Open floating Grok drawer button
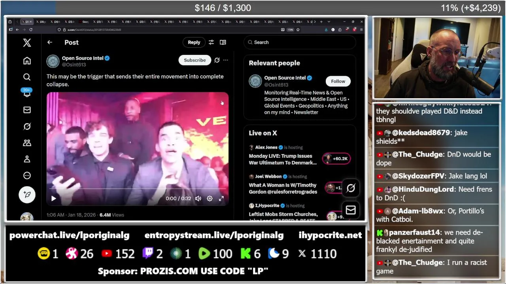 351,188
